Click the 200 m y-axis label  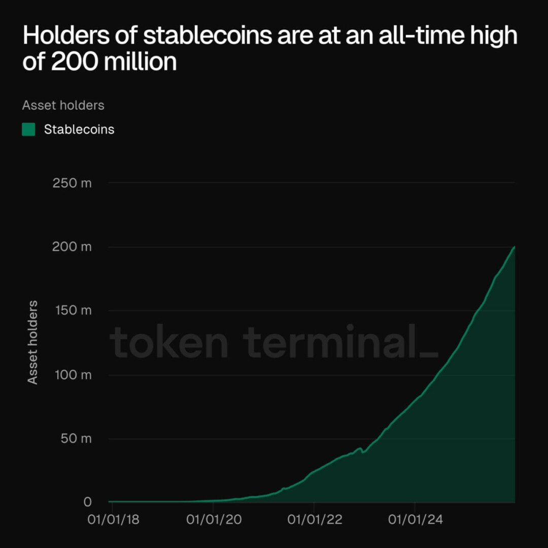pyautogui.click(x=72, y=247)
